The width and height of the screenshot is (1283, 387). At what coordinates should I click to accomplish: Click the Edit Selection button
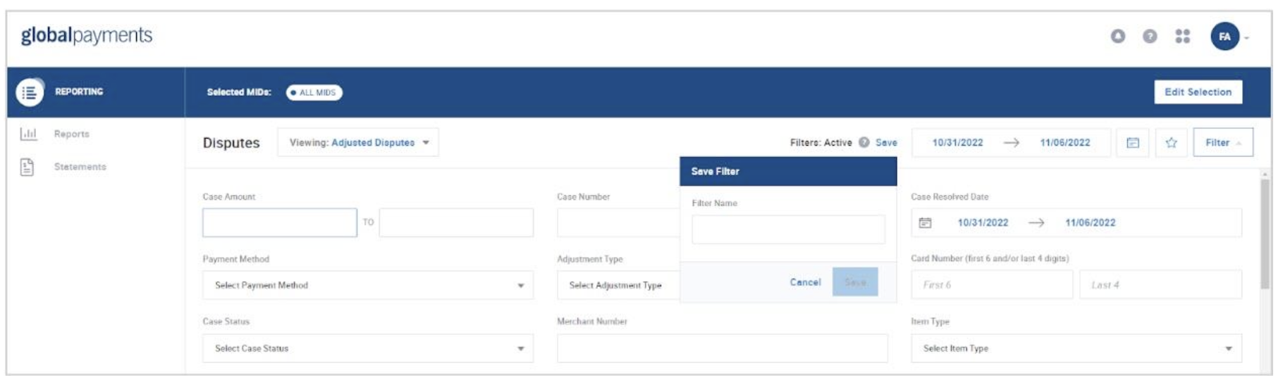pyautogui.click(x=1197, y=92)
